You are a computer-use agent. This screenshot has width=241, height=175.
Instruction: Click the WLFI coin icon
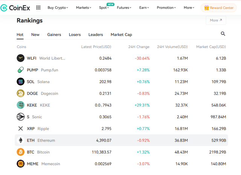21,58
